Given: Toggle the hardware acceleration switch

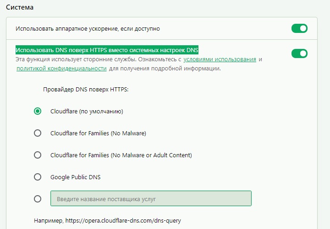Looking at the screenshot, I should (x=299, y=28).
